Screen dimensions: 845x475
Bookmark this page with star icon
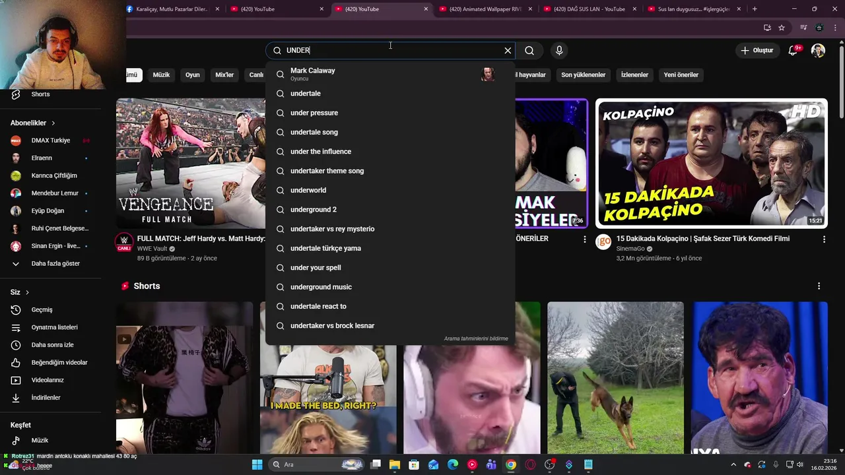tap(782, 28)
